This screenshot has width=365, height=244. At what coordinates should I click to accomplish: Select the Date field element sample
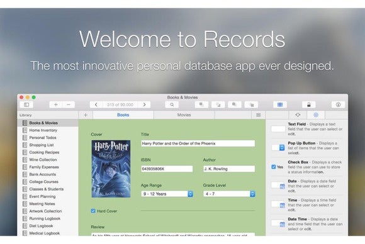tap(278, 186)
